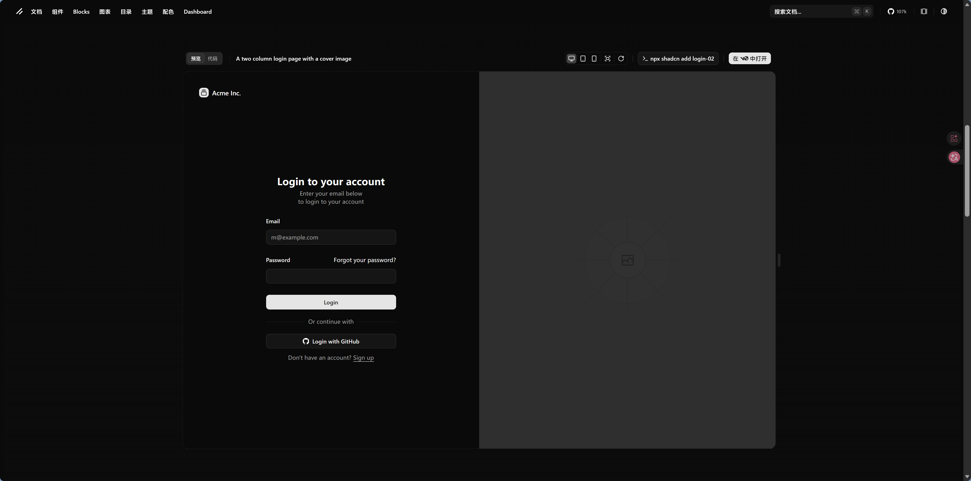Click the Login with GitHub button
971x481 pixels.
331,341
